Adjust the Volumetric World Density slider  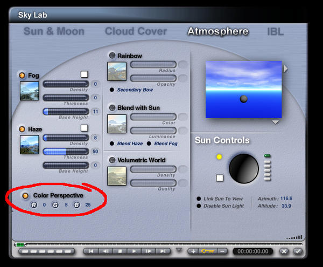click(x=153, y=169)
